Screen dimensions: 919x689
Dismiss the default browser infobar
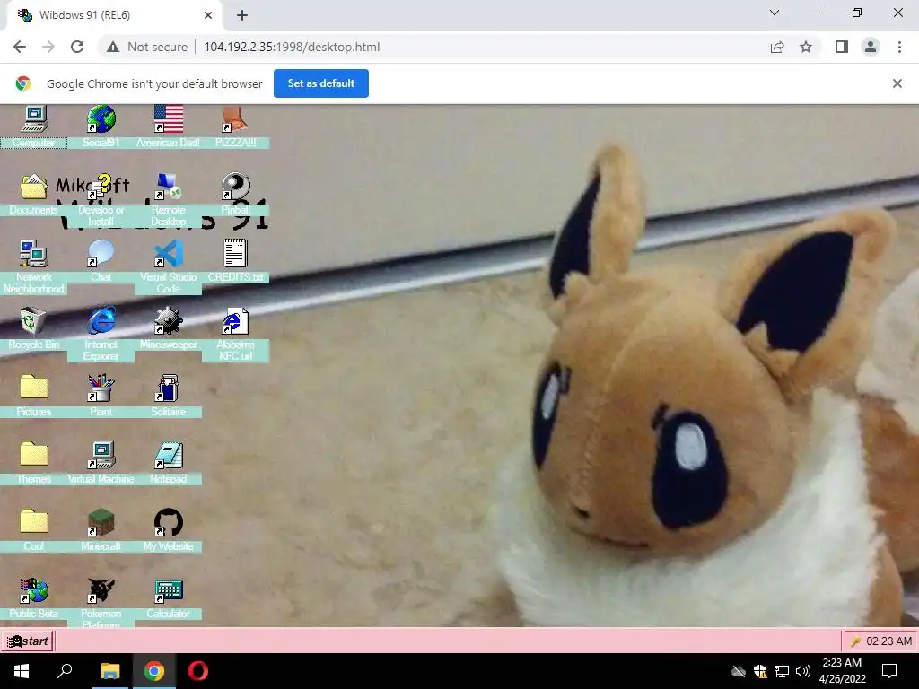coord(897,83)
